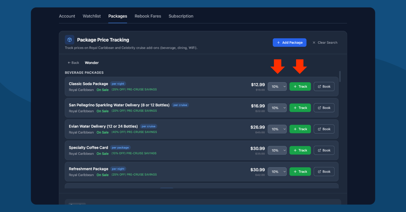Image resolution: width=406 pixels, height=212 pixels.
Task: Click the plus icon on Evian Water's Track button
Action: (295, 129)
